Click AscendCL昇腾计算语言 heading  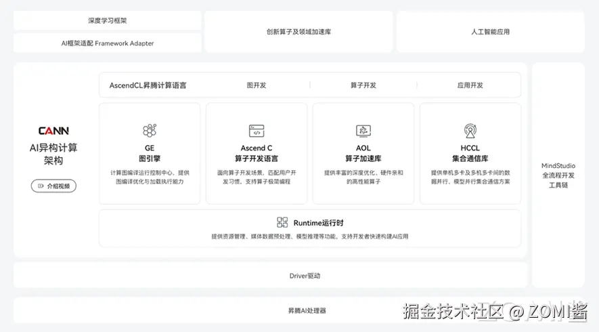click(148, 85)
